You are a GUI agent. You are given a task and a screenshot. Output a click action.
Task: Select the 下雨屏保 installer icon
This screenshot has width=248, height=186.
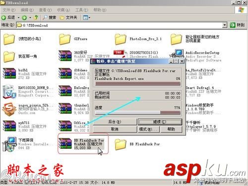pos(9,144)
